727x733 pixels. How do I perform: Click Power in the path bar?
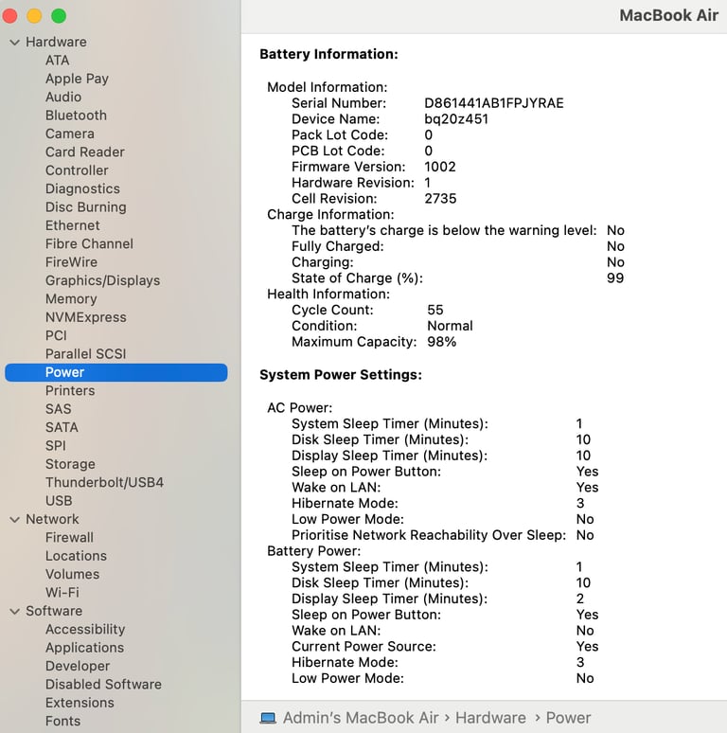tap(568, 718)
